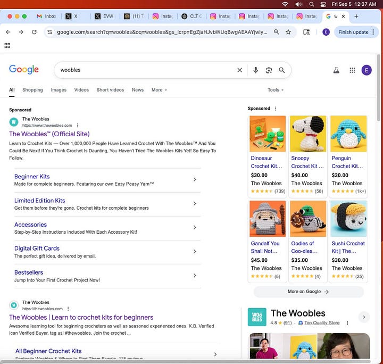Open Google apps grid
The width and height of the screenshot is (383, 364).
click(352, 70)
